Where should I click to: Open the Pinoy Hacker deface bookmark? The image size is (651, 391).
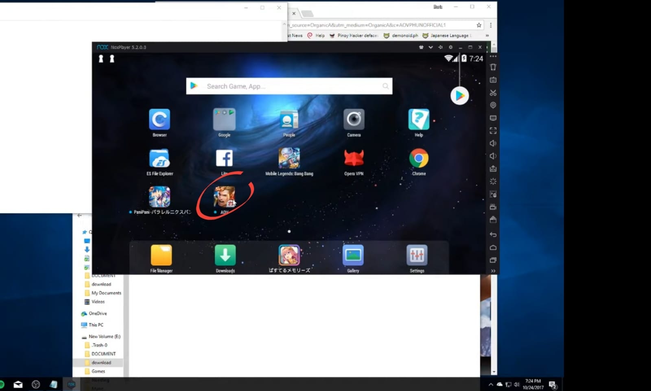click(354, 35)
